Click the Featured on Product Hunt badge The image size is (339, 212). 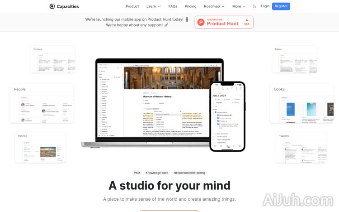224,22
